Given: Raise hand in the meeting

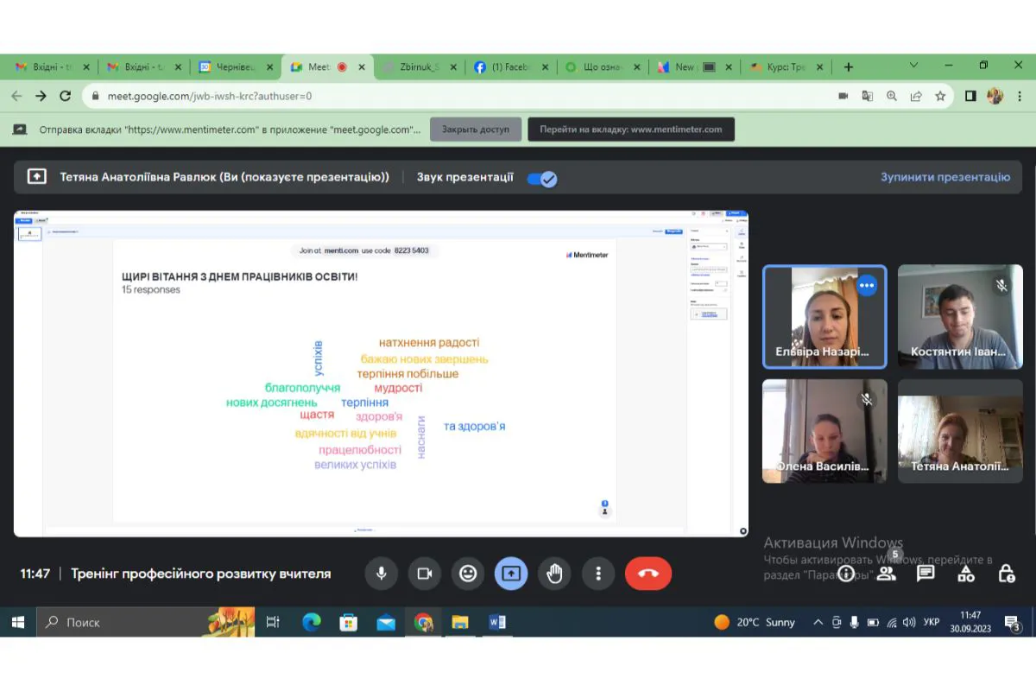Looking at the screenshot, I should pos(554,574).
